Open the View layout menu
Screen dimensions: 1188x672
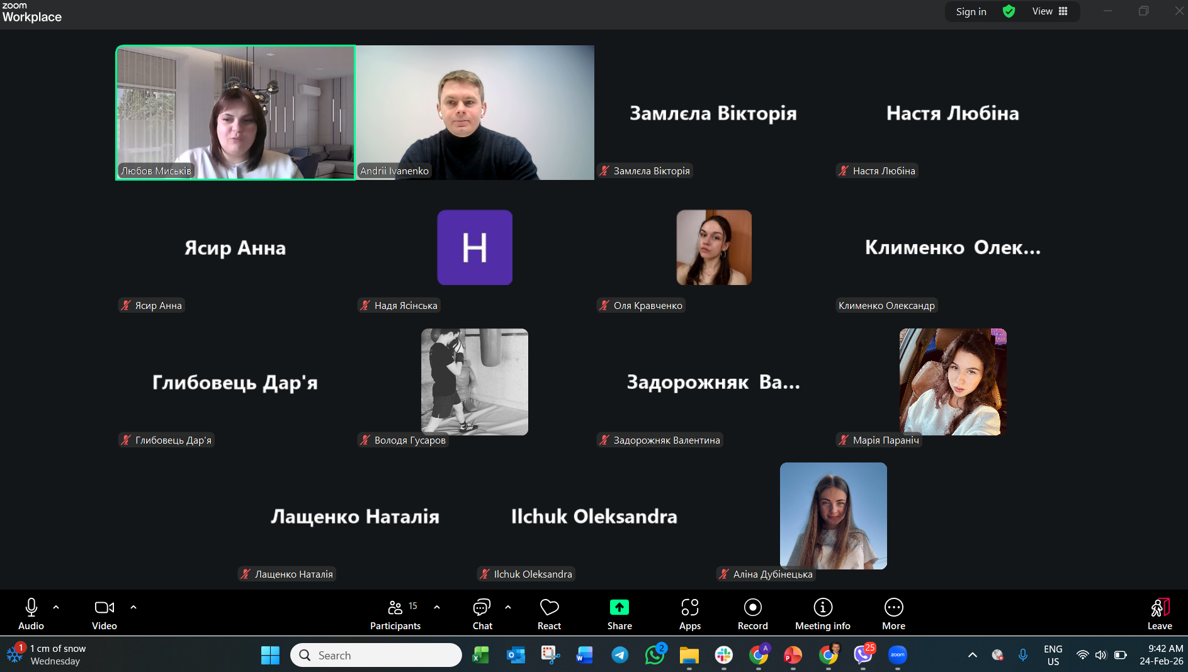[x=1049, y=11]
